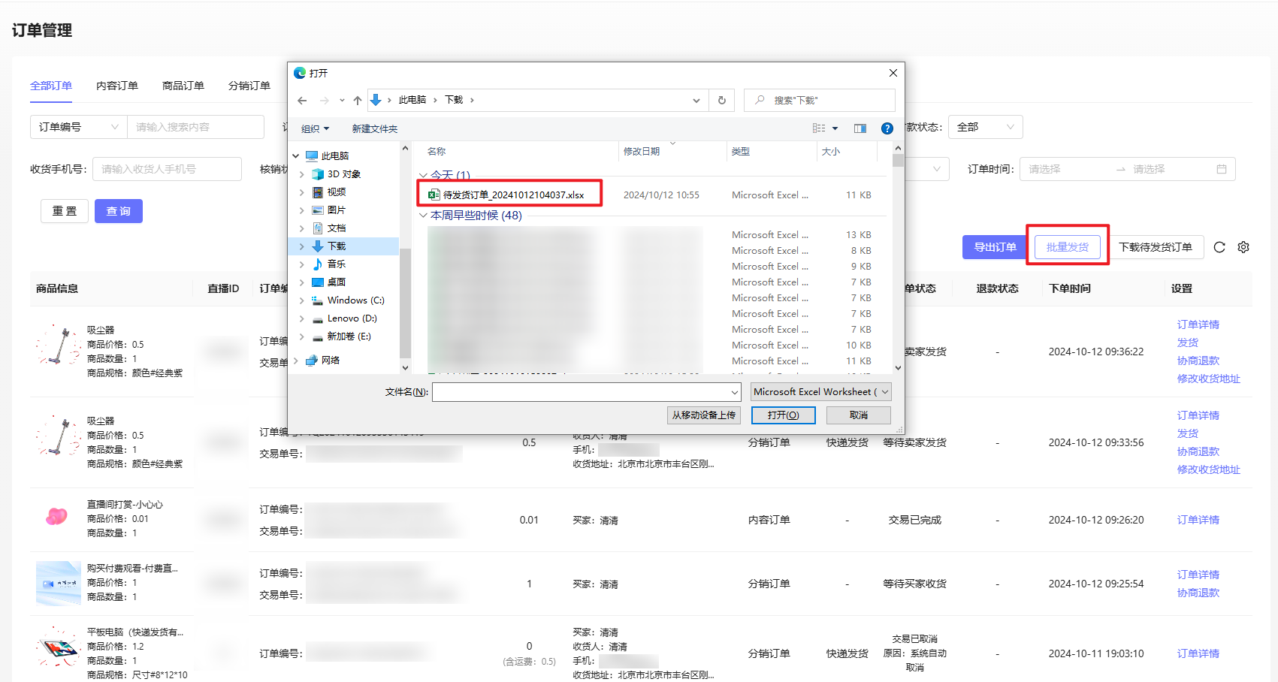Expand the Windows (C:) drive node
The image size is (1278, 682).
[302, 300]
